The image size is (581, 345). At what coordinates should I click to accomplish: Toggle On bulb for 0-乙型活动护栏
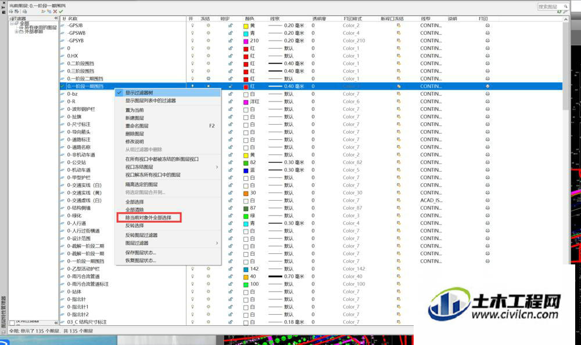192,269
